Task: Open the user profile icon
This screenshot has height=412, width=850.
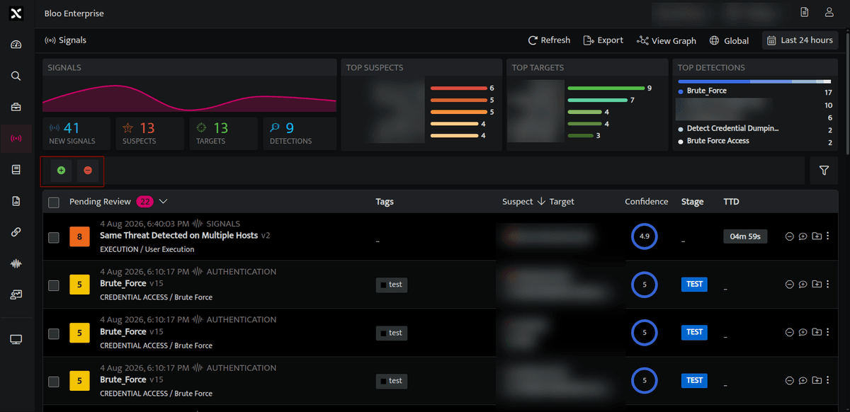Action: [829, 12]
